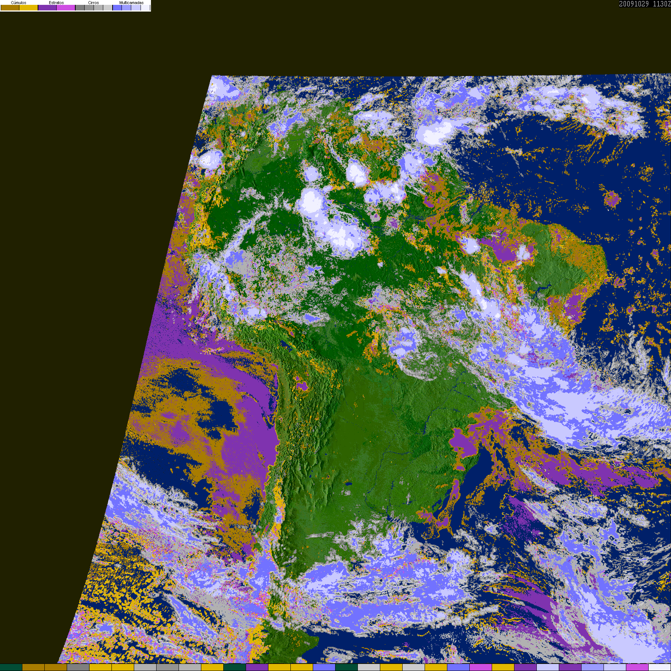671x671 pixels.
Task: Select the second-darkest gray Cirros swatch
Action: click(x=89, y=7)
